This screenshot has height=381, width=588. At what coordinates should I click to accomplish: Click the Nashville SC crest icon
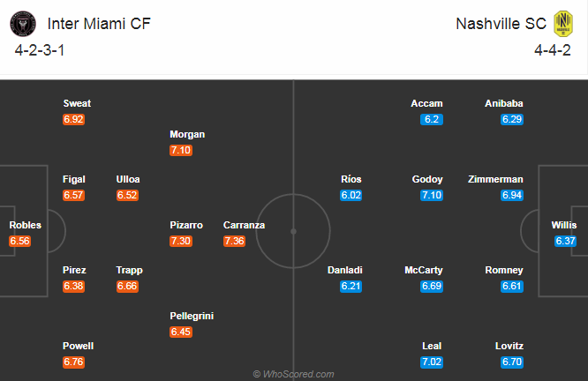[x=563, y=23]
